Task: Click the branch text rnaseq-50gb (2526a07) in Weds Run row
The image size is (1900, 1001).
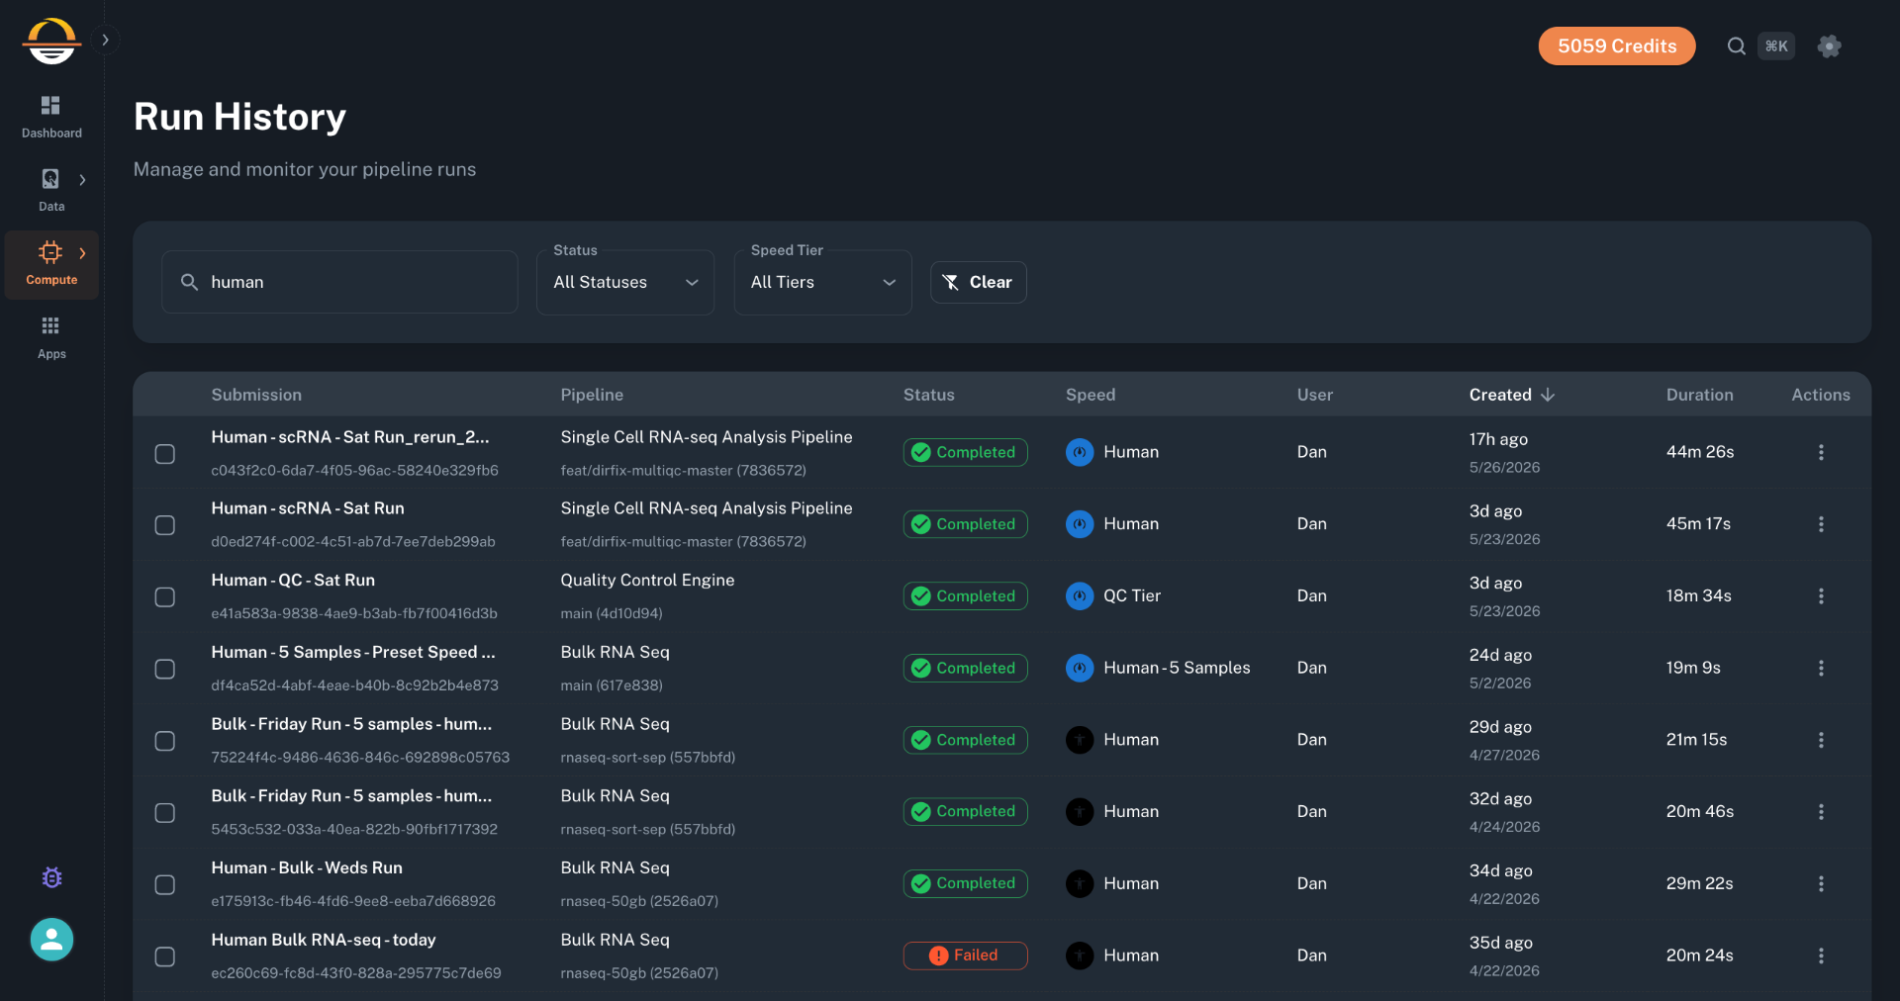Action: coord(639,901)
